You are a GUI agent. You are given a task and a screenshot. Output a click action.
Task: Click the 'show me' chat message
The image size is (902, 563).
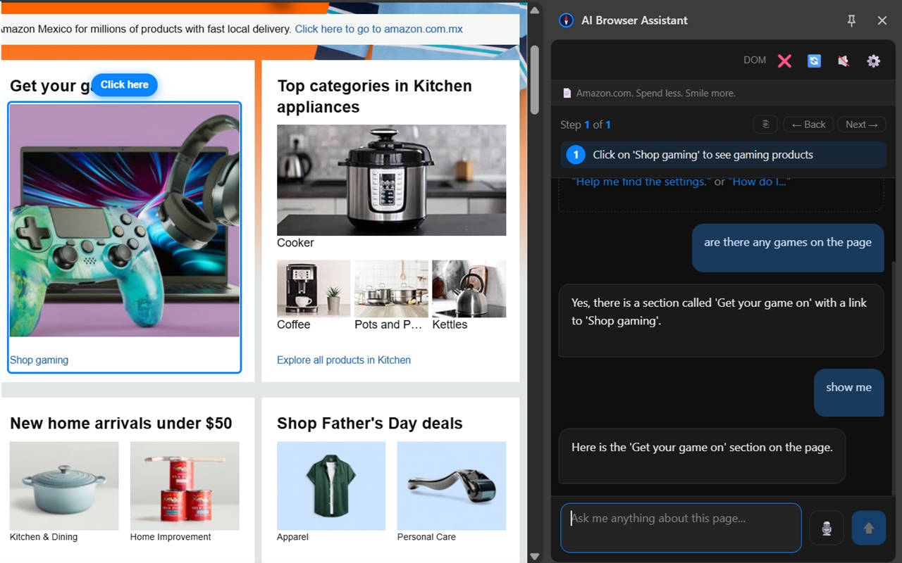tap(848, 392)
